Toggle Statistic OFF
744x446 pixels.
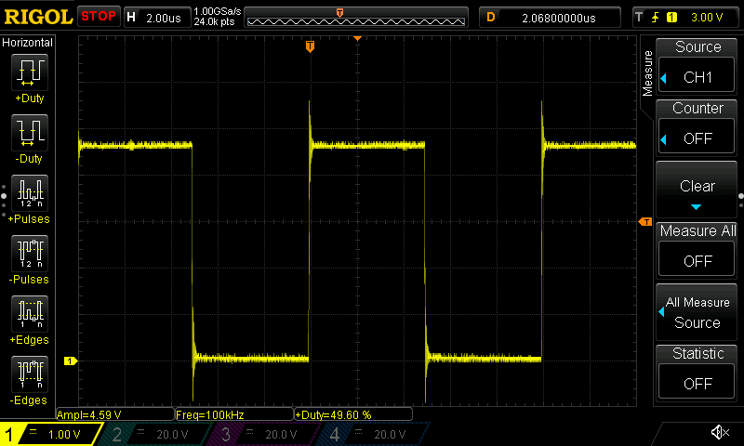click(x=697, y=383)
